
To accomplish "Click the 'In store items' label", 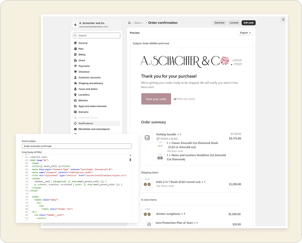I will coord(149,200).
